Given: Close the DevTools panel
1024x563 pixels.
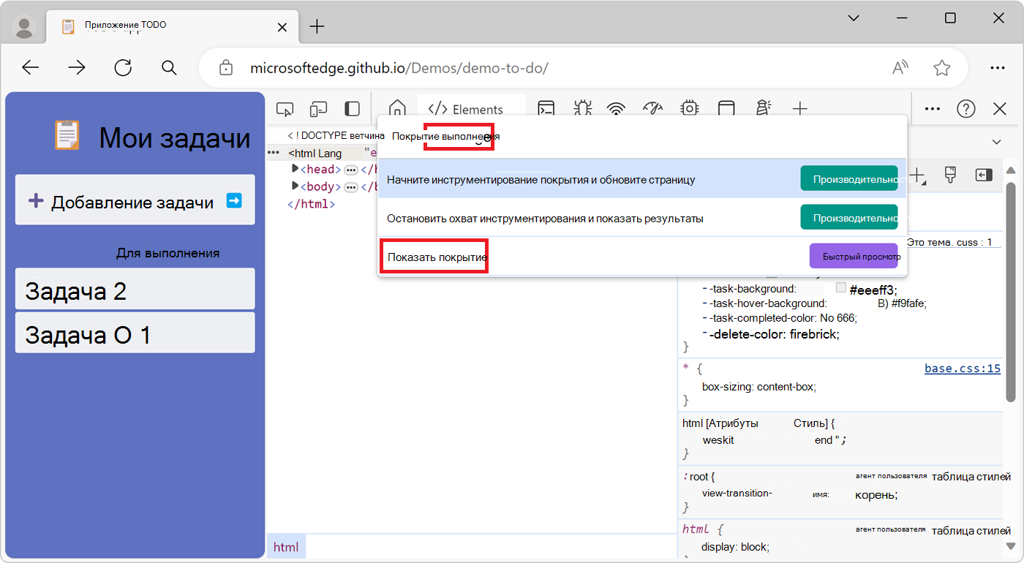Looking at the screenshot, I should coord(1000,109).
